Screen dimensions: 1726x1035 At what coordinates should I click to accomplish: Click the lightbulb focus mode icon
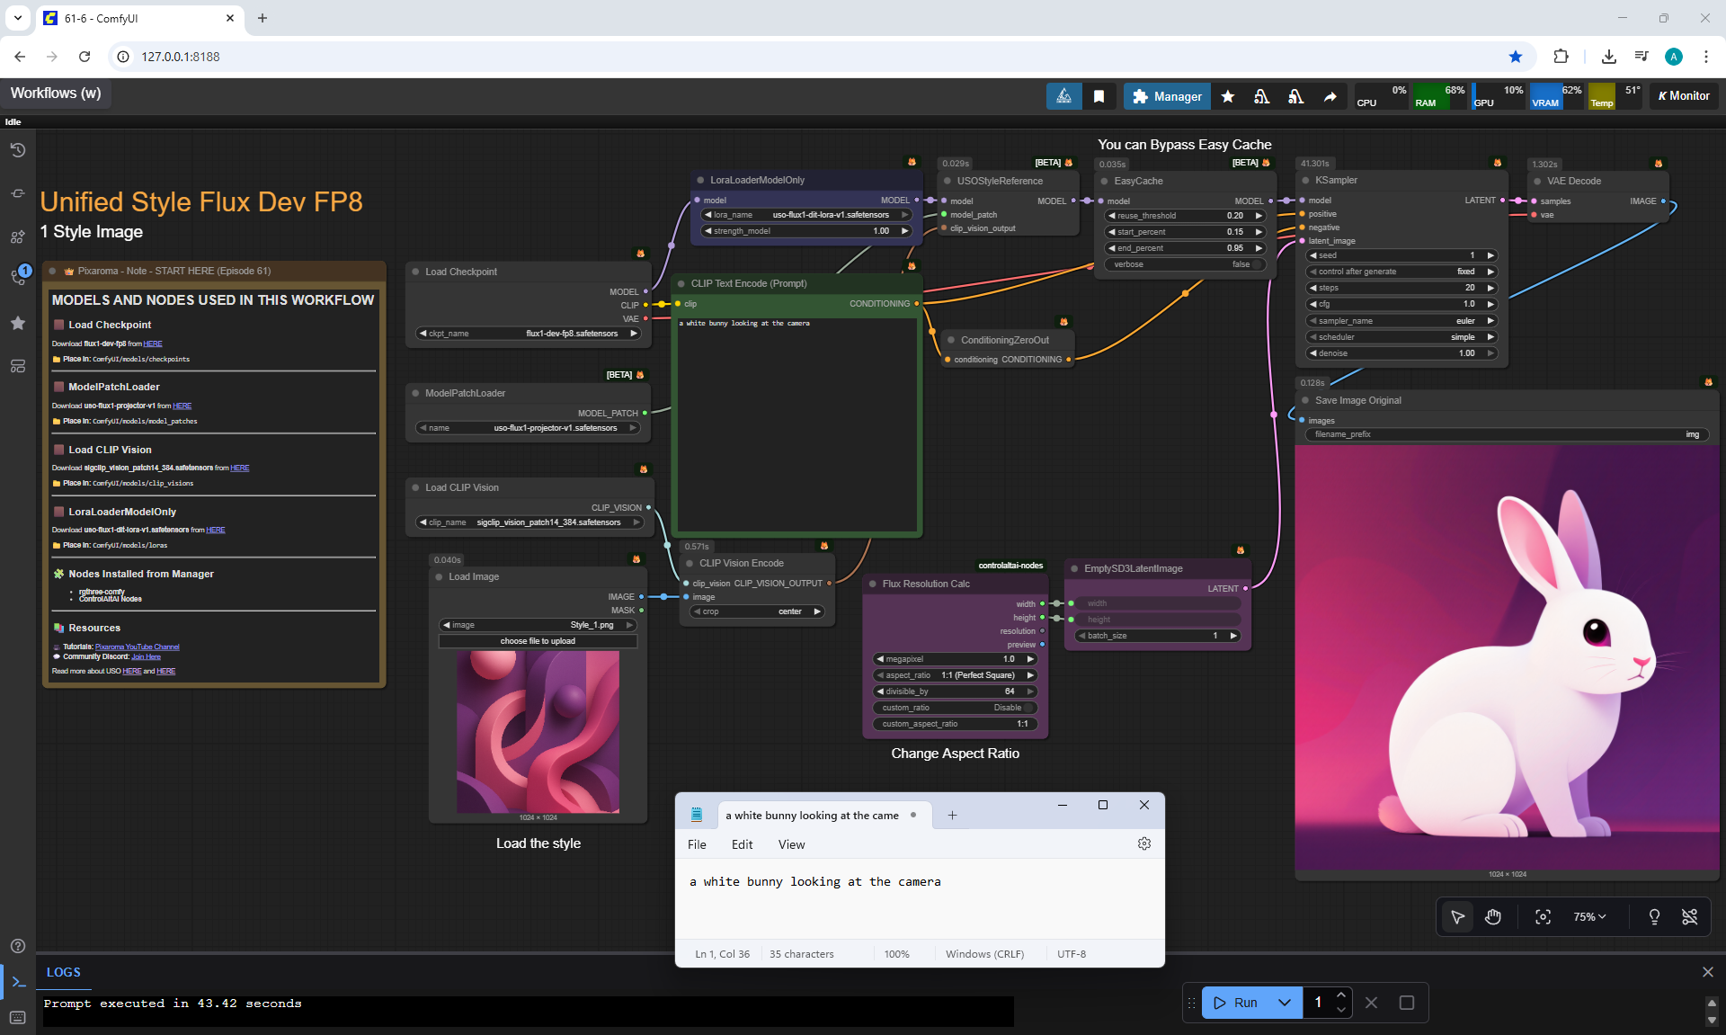pos(1654,916)
